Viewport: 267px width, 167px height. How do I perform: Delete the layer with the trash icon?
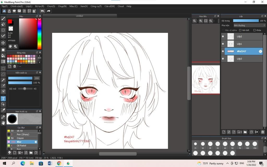click(x=263, y=132)
